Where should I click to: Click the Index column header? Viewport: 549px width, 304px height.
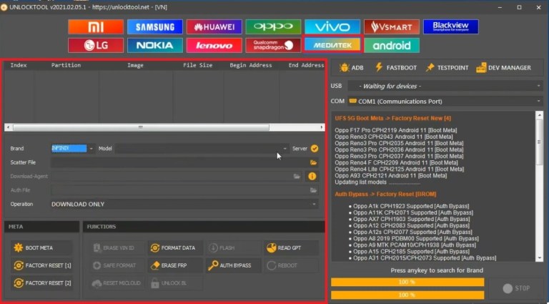[19, 65]
